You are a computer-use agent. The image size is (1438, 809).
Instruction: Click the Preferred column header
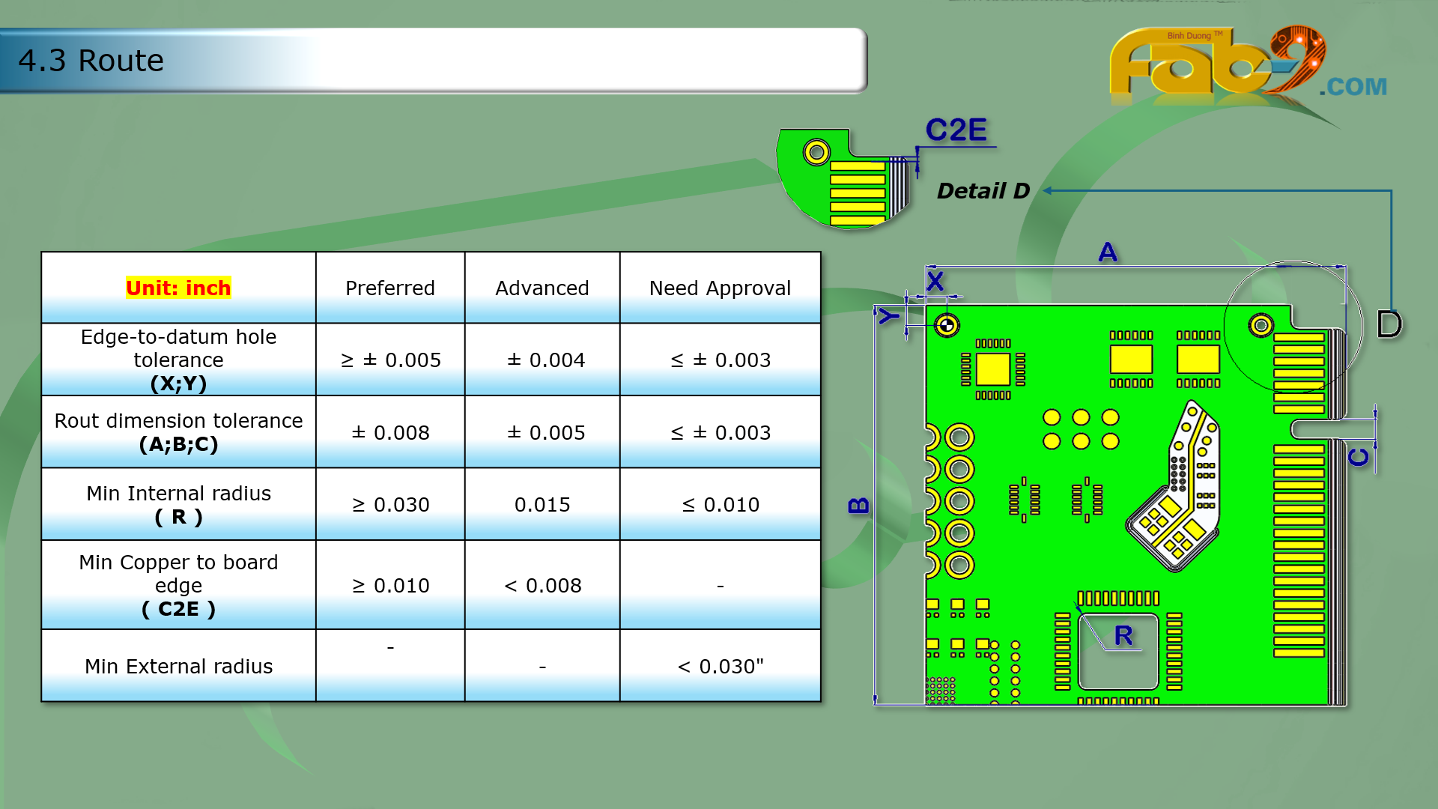[x=389, y=288]
